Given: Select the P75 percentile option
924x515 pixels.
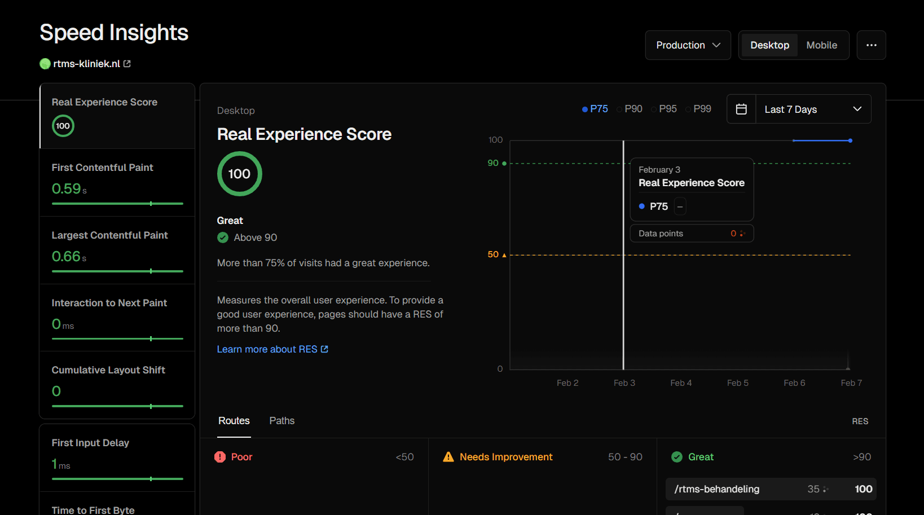Looking at the screenshot, I should click(595, 109).
